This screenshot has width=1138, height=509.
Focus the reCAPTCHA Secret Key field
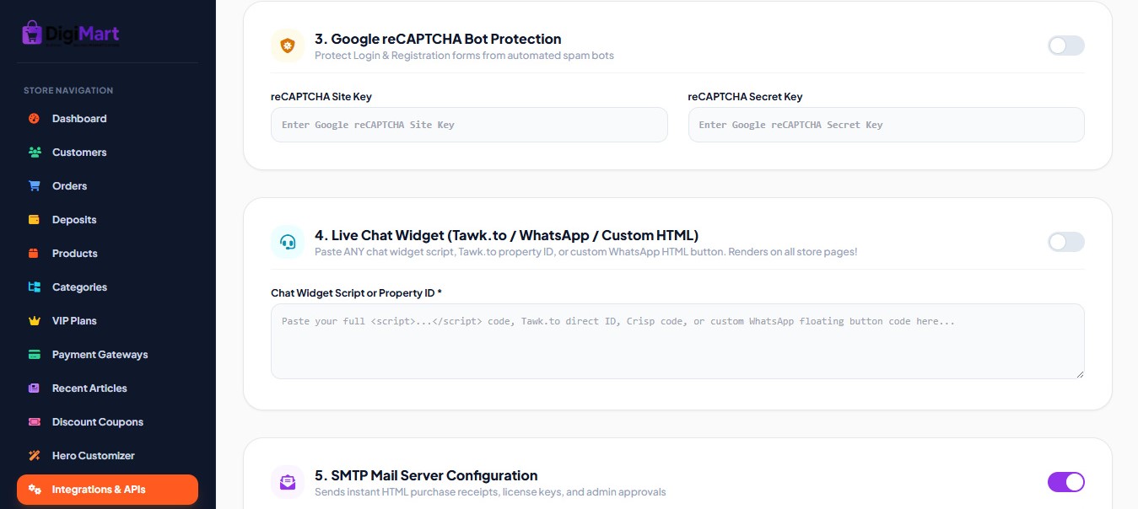(887, 125)
